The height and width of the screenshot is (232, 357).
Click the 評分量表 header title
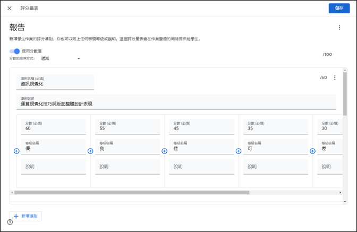click(x=29, y=8)
